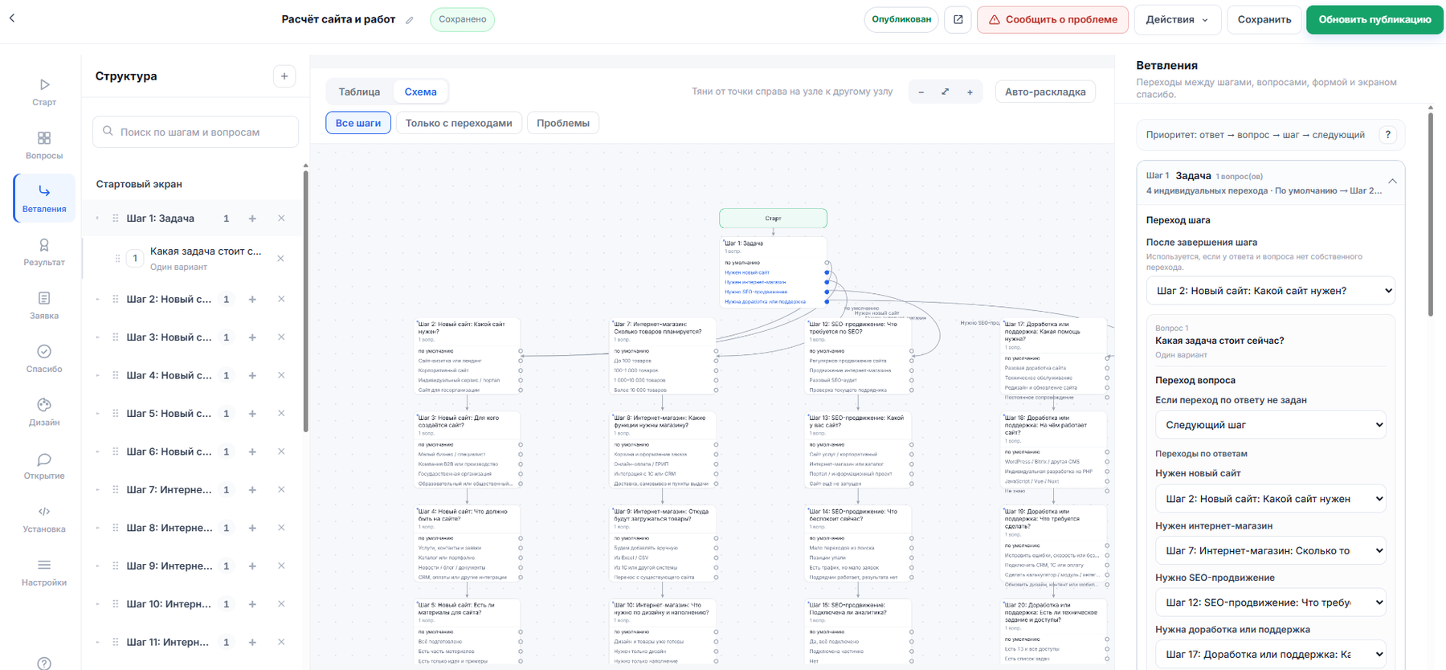1446x670 pixels.
Task: Expand Шаг 2 in the structure tree
Action: (97, 300)
